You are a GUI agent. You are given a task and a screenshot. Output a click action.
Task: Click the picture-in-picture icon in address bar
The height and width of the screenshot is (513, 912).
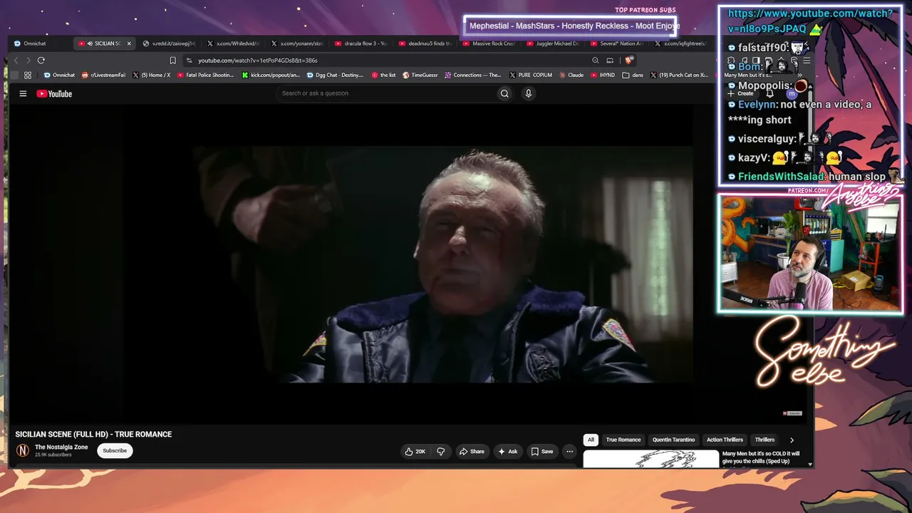[x=610, y=61]
